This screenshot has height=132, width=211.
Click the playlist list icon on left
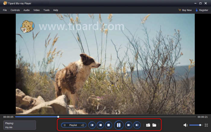[x=65, y=125]
